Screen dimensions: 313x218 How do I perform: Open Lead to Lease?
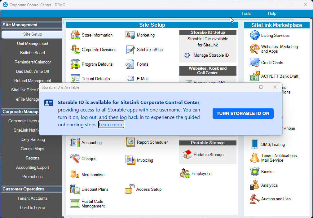33,207
